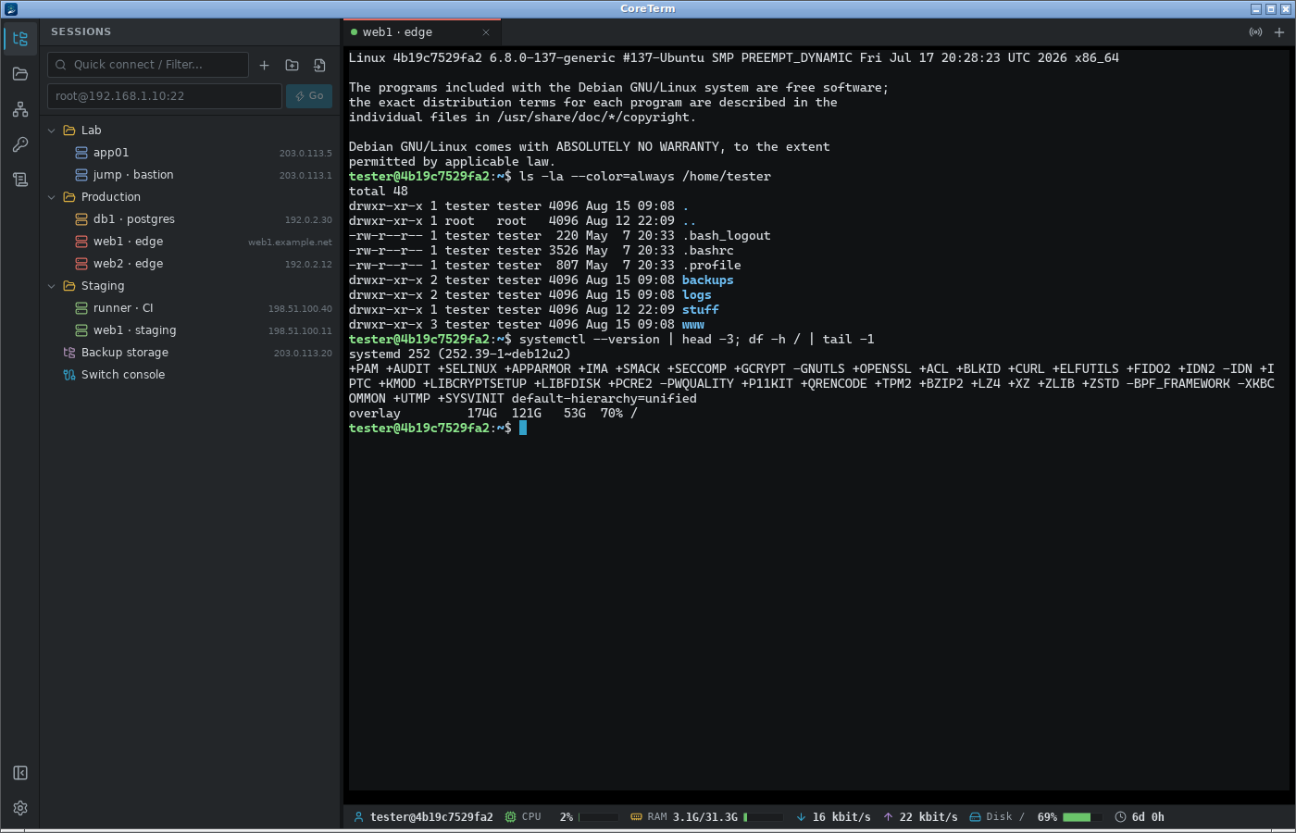The height and width of the screenshot is (833, 1296).
Task: Focus the Quick connect / Filter field
Action: [148, 65]
